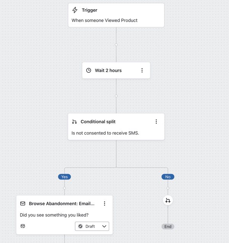This screenshot has width=229, height=243.
Task: Select the No branch label
Action: 168,177
